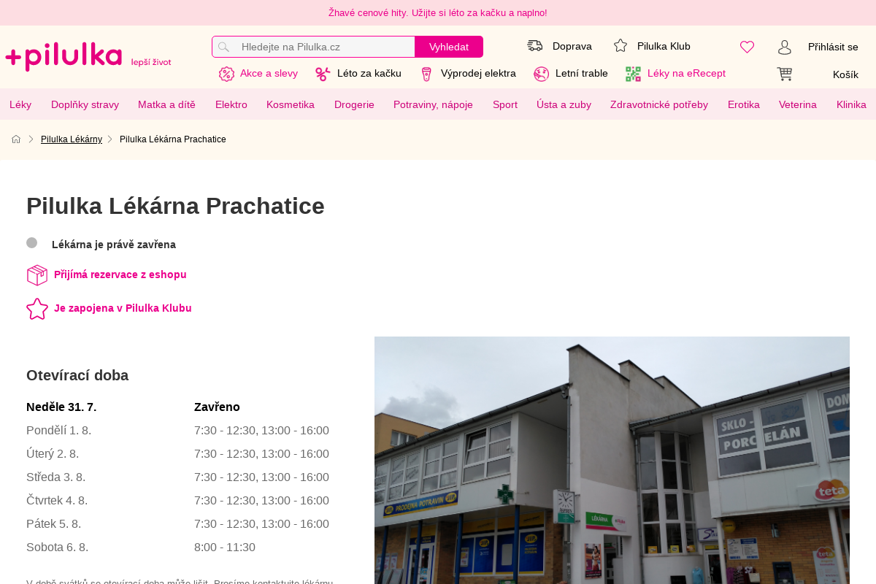Open the Léky menu category
876x584 pixels.
click(x=20, y=104)
